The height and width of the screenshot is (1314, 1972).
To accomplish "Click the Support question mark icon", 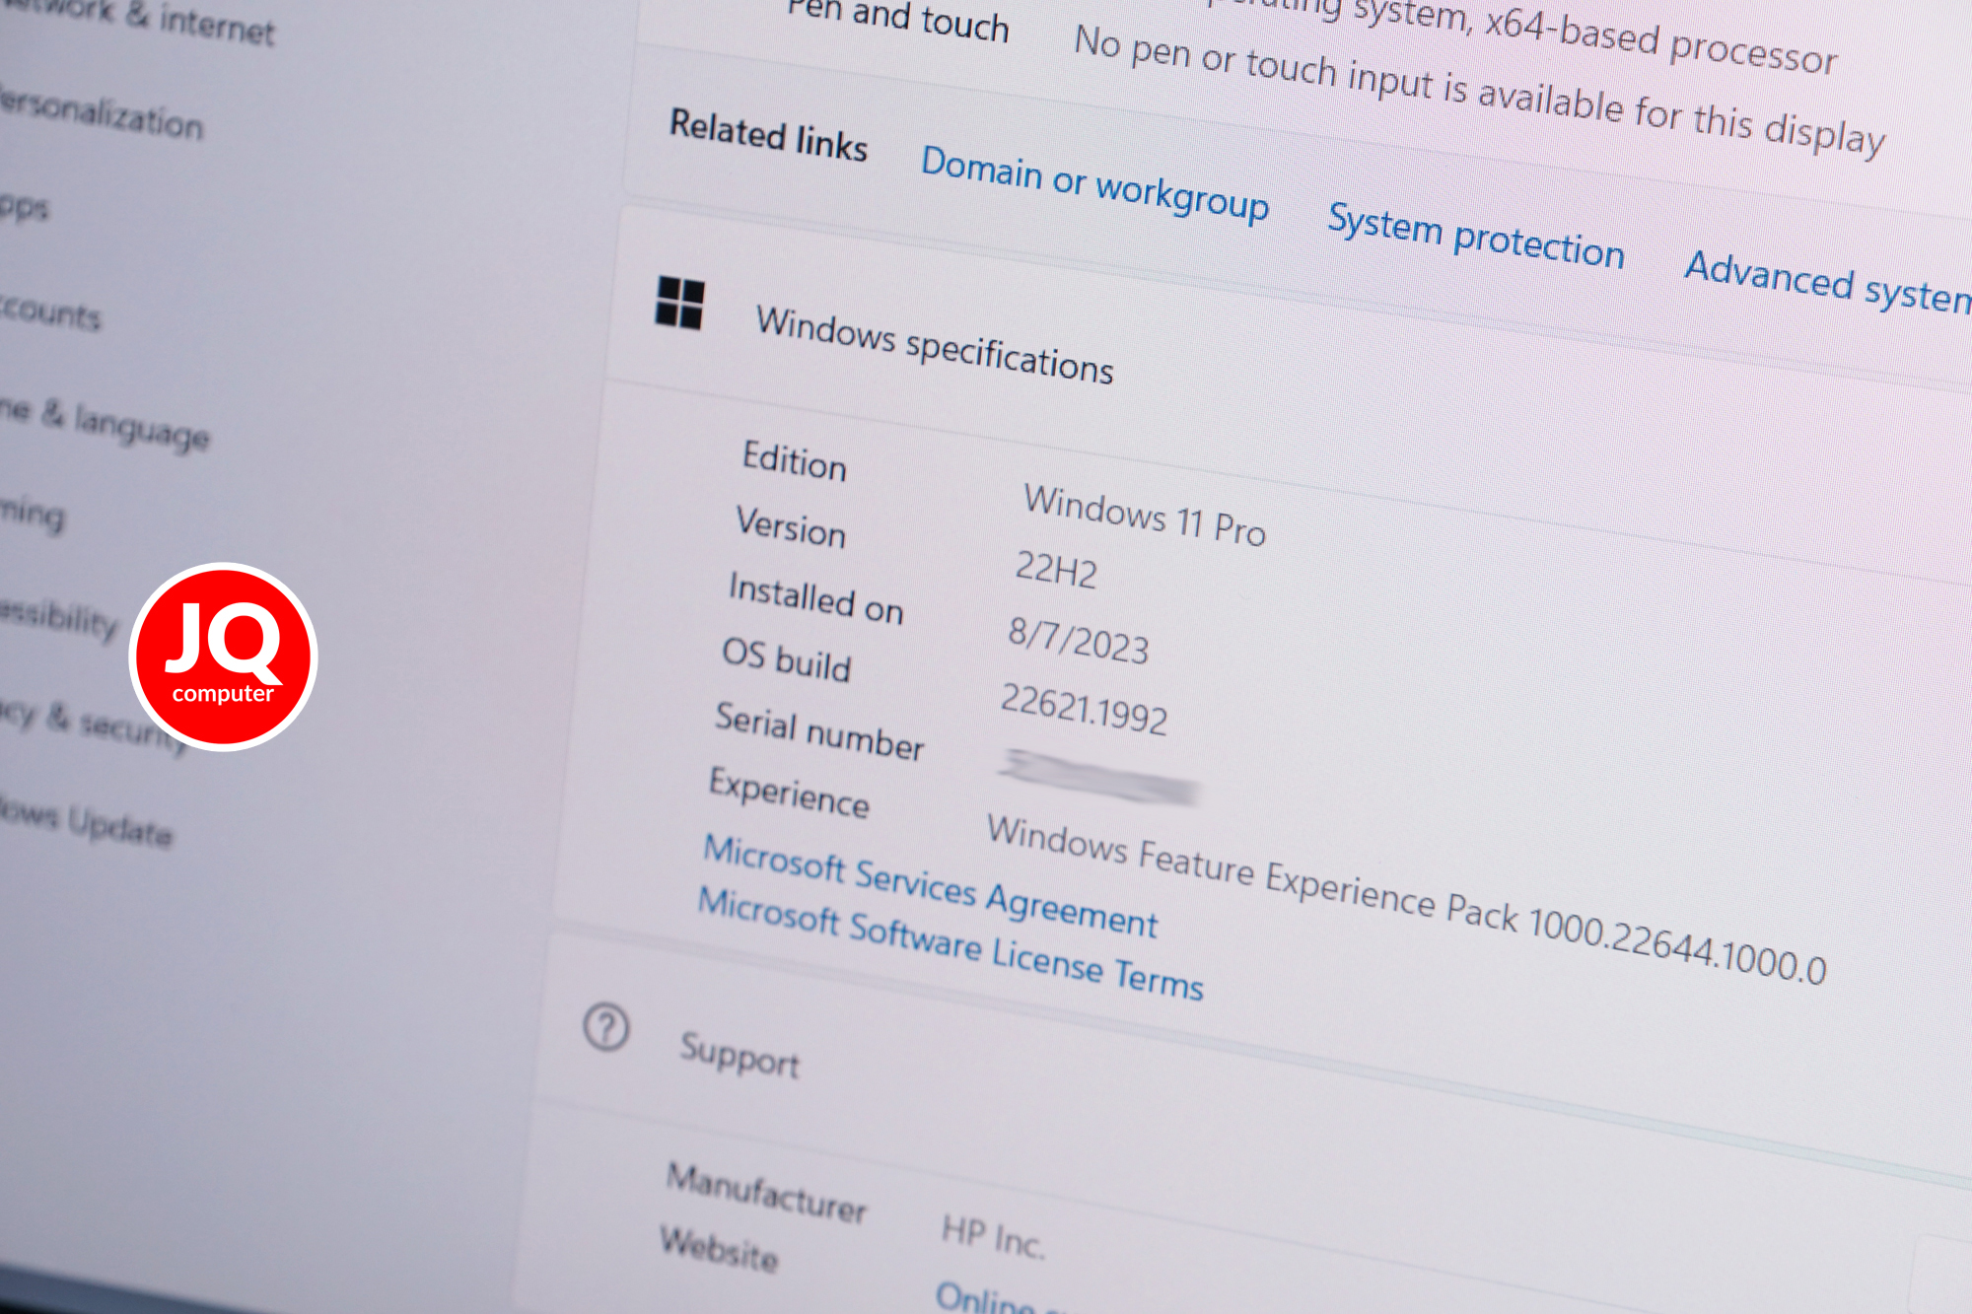I will click(x=605, y=1027).
